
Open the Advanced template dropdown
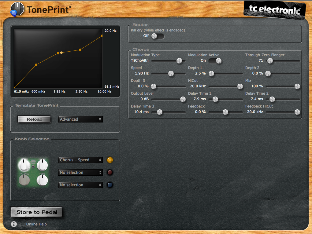click(x=80, y=119)
